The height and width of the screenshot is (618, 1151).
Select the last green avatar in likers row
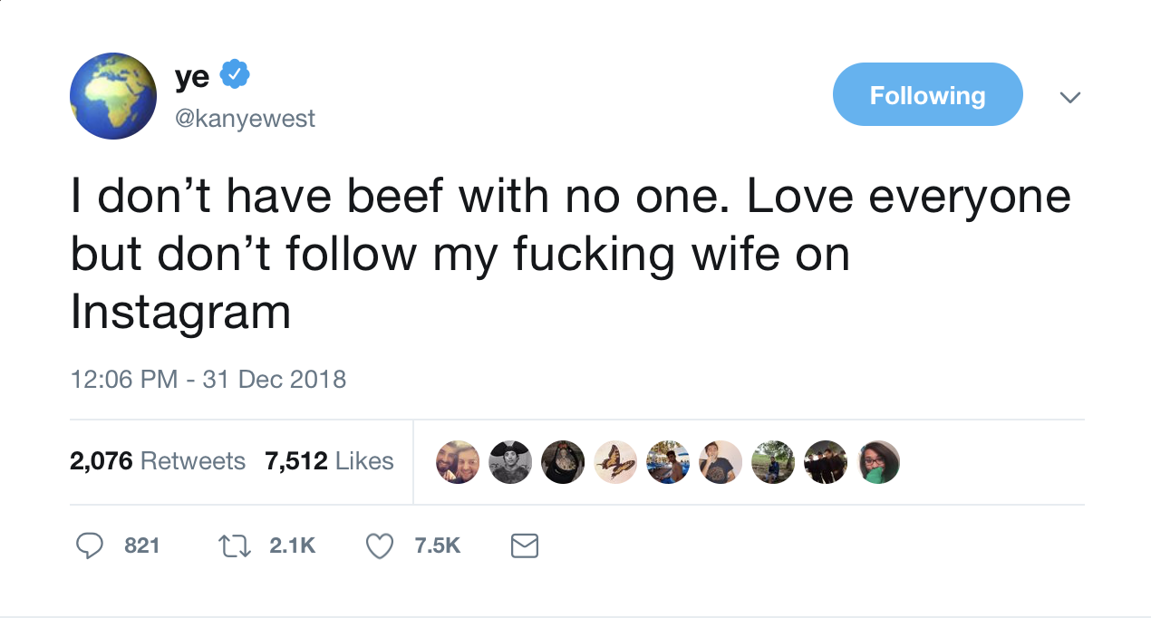877,461
